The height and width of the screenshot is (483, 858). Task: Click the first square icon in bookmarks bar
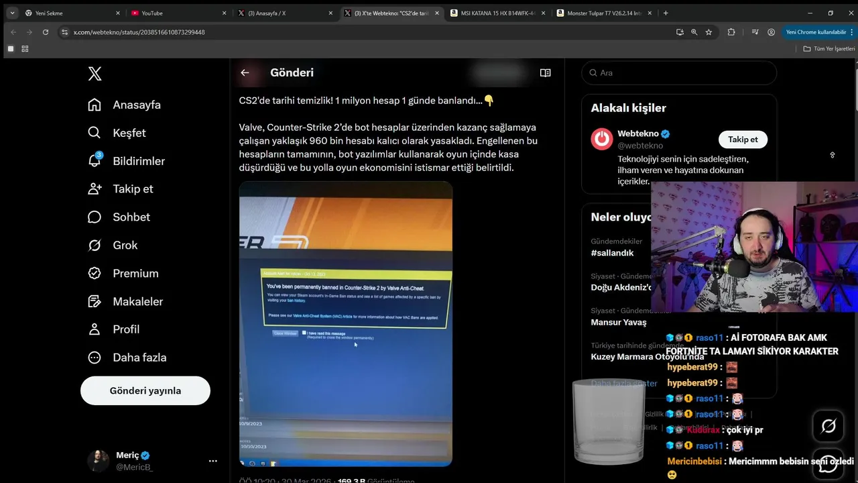pos(10,49)
